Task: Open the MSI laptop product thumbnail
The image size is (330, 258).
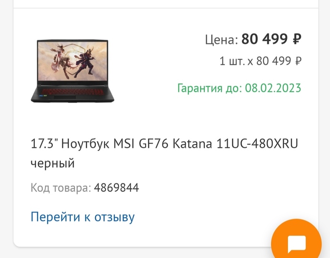Action: [73, 71]
